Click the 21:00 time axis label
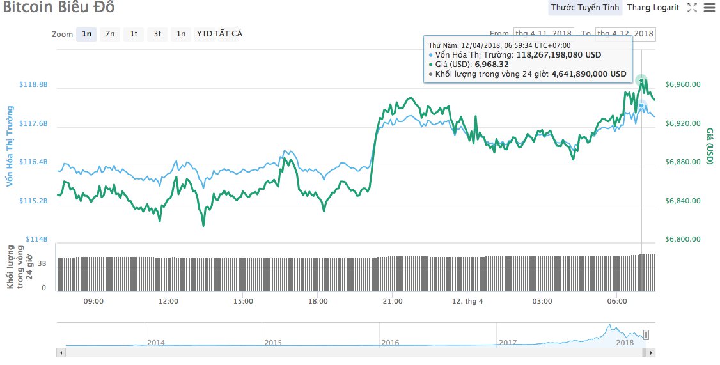Screen dimensions: 720x365 393,302
